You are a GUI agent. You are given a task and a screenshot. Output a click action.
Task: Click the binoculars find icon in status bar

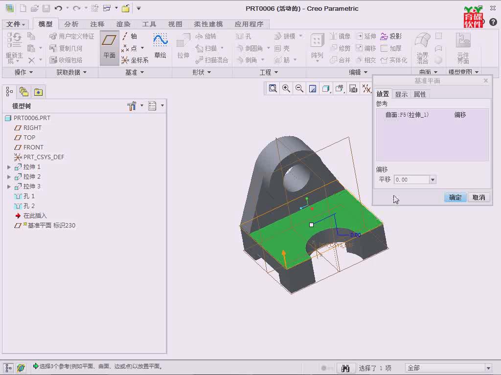click(345, 368)
